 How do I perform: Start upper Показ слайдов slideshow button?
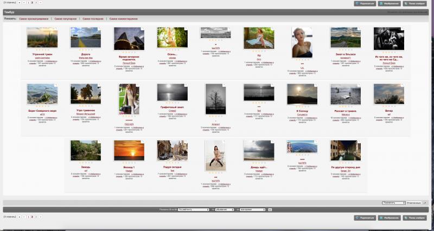point(414,4)
